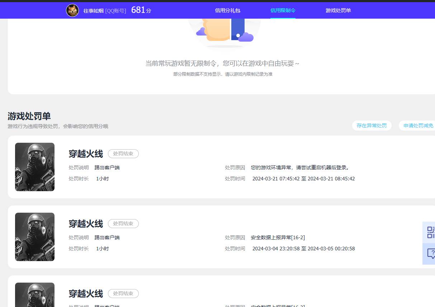Click the 存在异常处罚 button
Screen dimensions: 435x307
(372, 126)
